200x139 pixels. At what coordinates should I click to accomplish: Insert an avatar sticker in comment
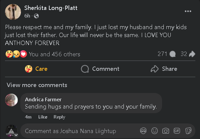point(143,131)
